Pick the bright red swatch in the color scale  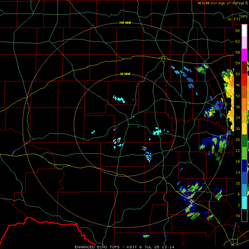[x=244, y=80]
